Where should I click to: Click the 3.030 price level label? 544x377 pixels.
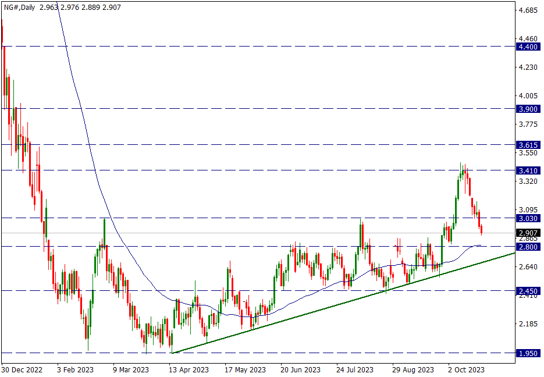point(528,218)
